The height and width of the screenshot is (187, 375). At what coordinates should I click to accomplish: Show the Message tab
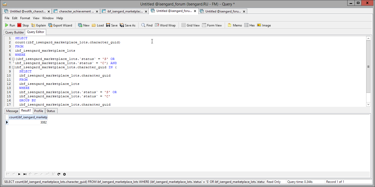click(x=12, y=111)
